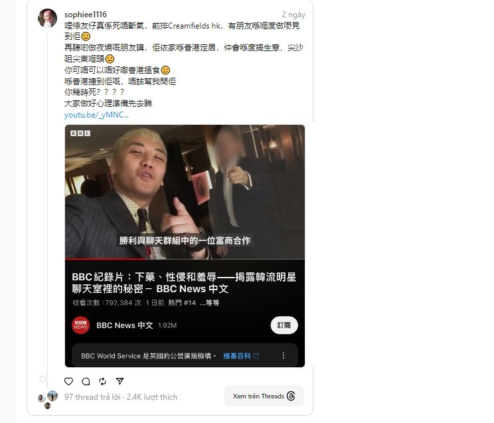This screenshot has height=423, width=494.
Task: Open the youtu.be/_yMNC... link
Action: (x=96, y=115)
